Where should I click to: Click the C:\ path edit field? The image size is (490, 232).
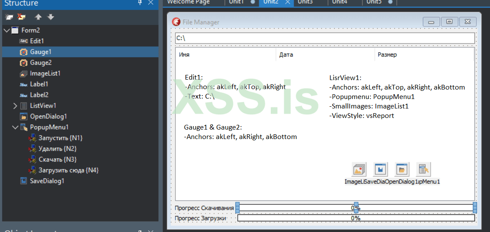(325, 38)
